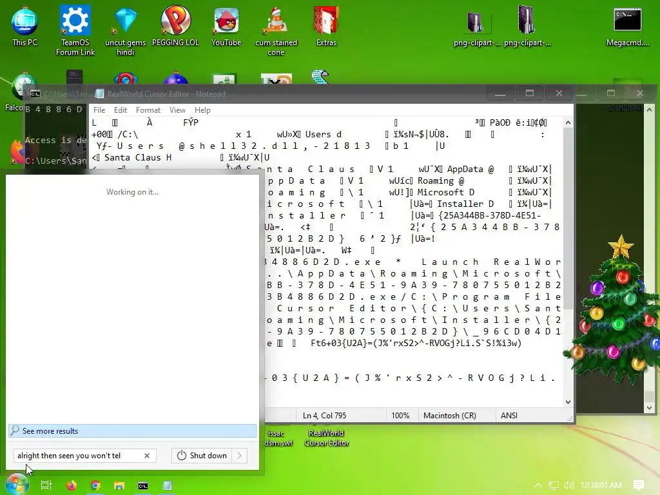
Task: Click Notepad title bar icon
Action: (99, 93)
